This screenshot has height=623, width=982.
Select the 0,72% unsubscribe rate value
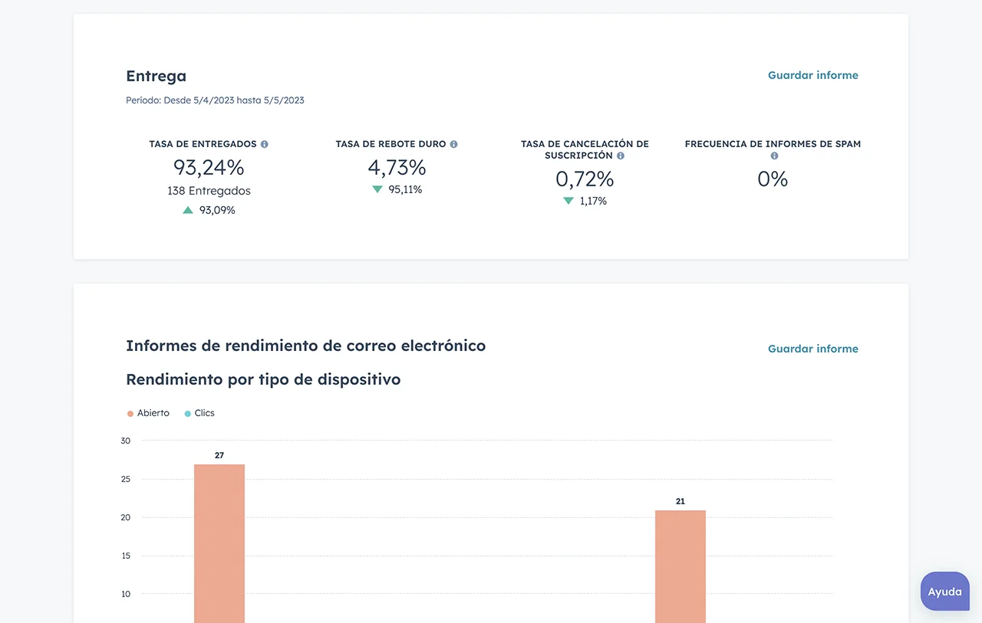[585, 179]
